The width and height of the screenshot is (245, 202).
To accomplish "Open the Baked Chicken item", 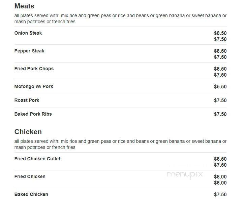I will coord(31,194).
